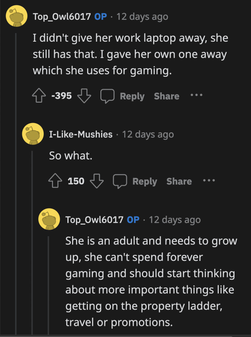Click the 12 days ago timestamp on the top comment
The width and height of the screenshot is (251, 337).
tap(142, 16)
